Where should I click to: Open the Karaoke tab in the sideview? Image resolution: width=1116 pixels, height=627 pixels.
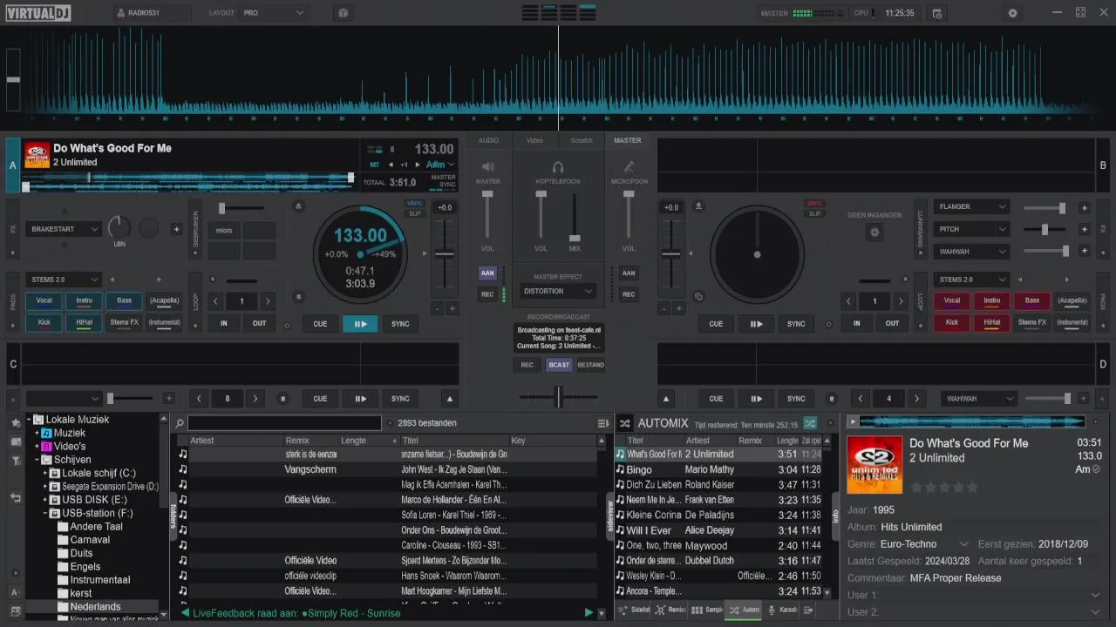coord(783,610)
